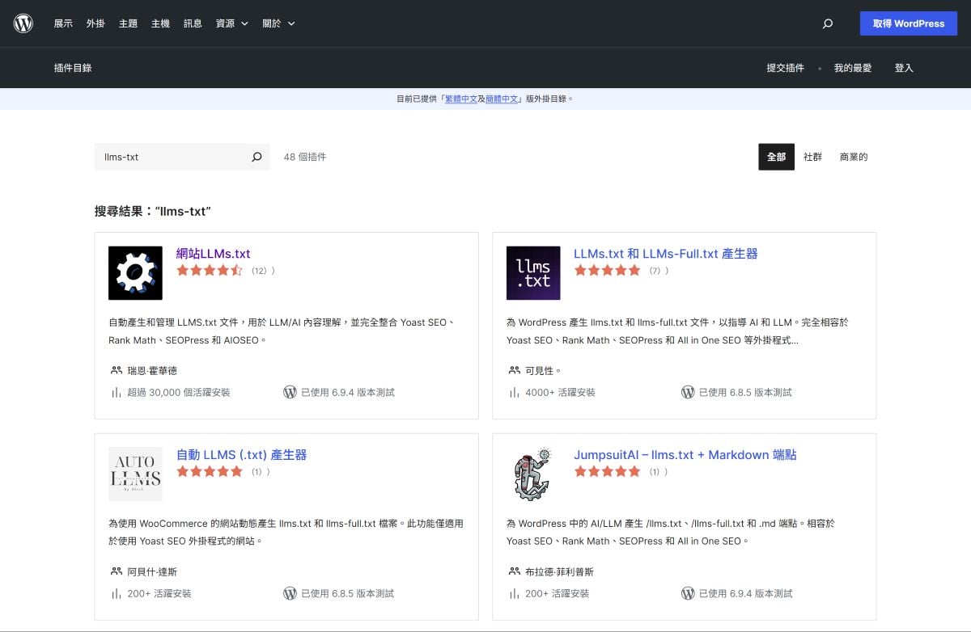The width and height of the screenshot is (971, 632).
Task: Open 主題 in top navigation
Action: tap(128, 23)
